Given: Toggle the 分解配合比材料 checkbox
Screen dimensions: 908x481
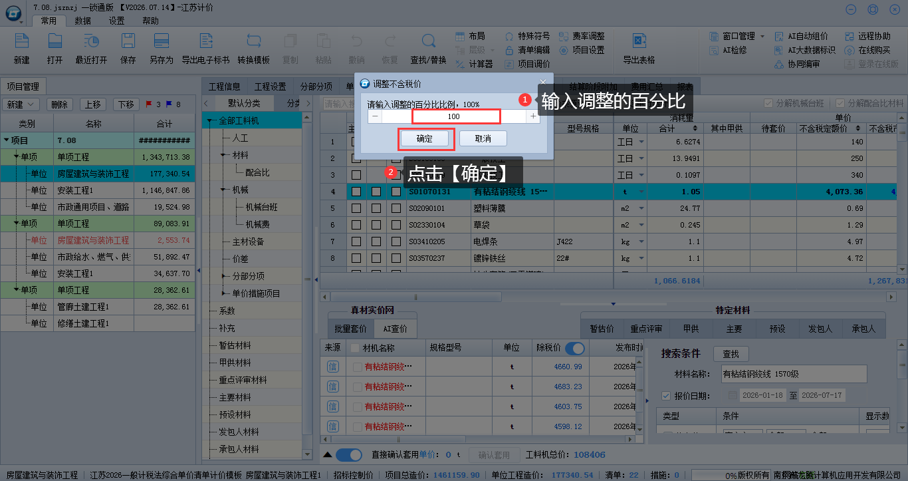Looking at the screenshot, I should 841,104.
